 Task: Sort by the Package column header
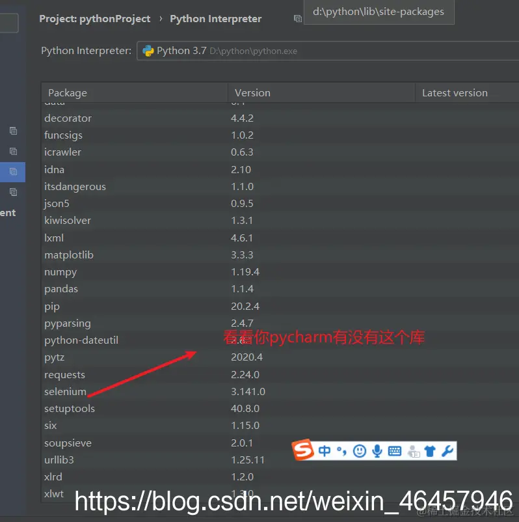[135, 93]
